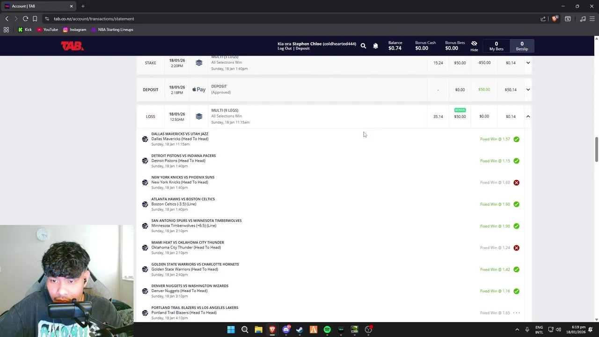Click the $50.14 balance in deposit row
Image resolution: width=599 pixels, height=337 pixels.
coord(511,89)
